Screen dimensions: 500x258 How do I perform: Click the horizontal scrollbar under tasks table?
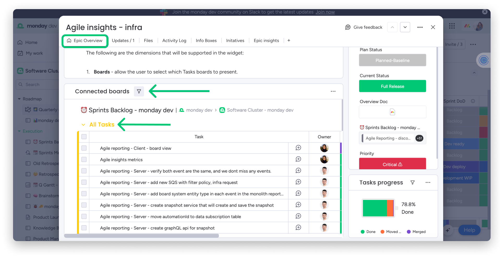click(x=141, y=236)
